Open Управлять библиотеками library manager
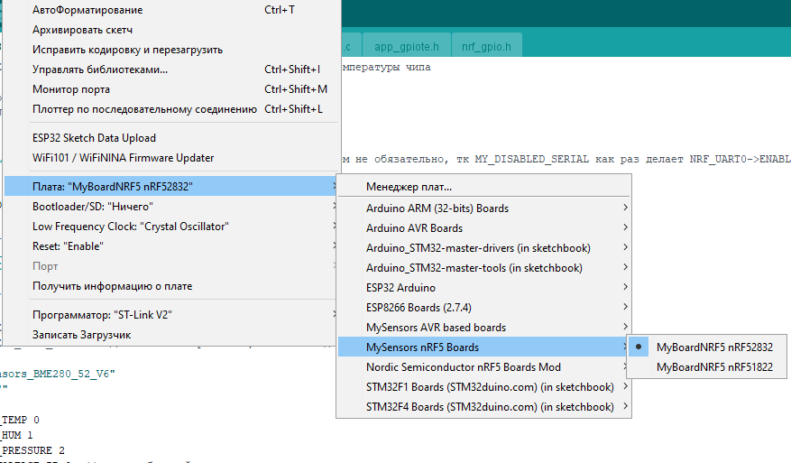 [100, 69]
